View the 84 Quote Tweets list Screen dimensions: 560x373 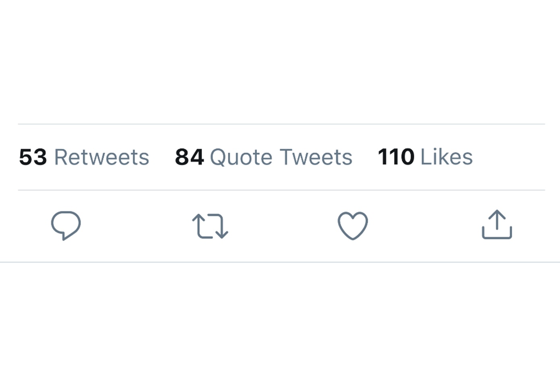(263, 157)
